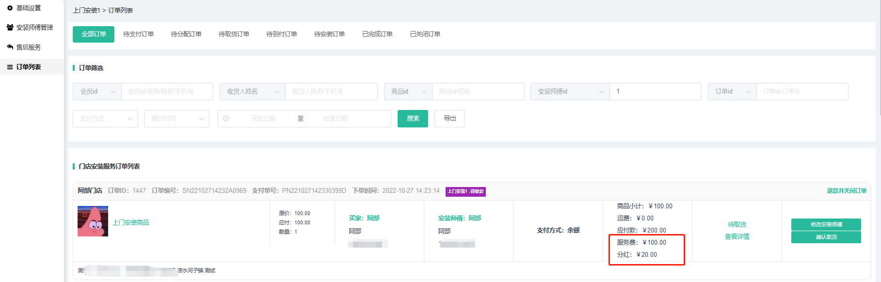
Task: Open the 查看详情 link
Action: [x=737, y=237]
